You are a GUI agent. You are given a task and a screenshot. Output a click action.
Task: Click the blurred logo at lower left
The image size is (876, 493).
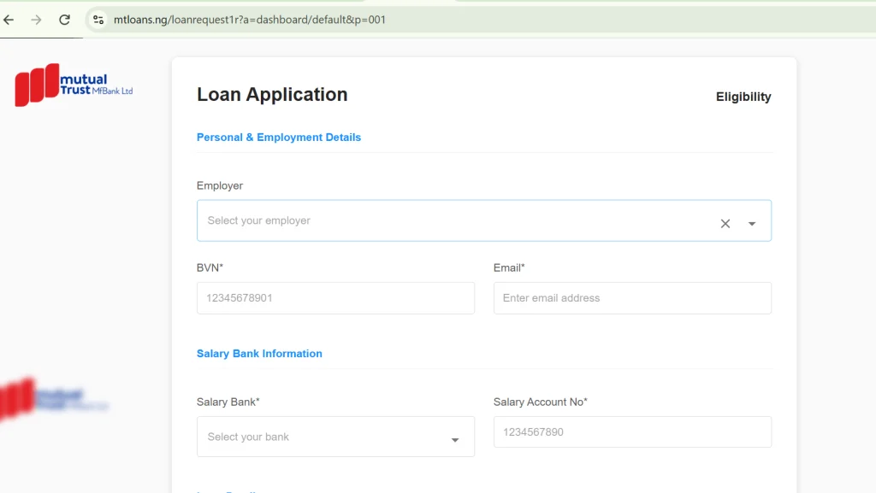[54, 399]
